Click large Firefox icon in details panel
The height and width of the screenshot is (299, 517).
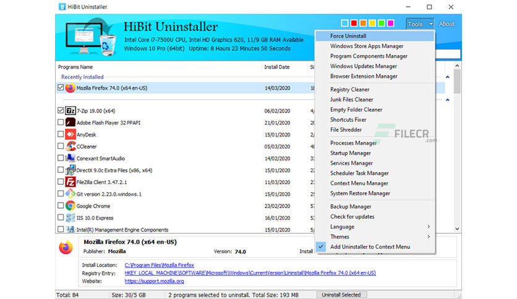point(66,247)
